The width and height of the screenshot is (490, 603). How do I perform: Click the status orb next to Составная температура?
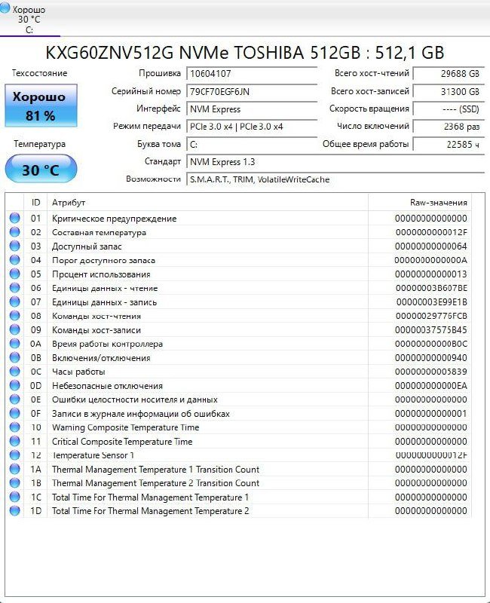point(14,232)
